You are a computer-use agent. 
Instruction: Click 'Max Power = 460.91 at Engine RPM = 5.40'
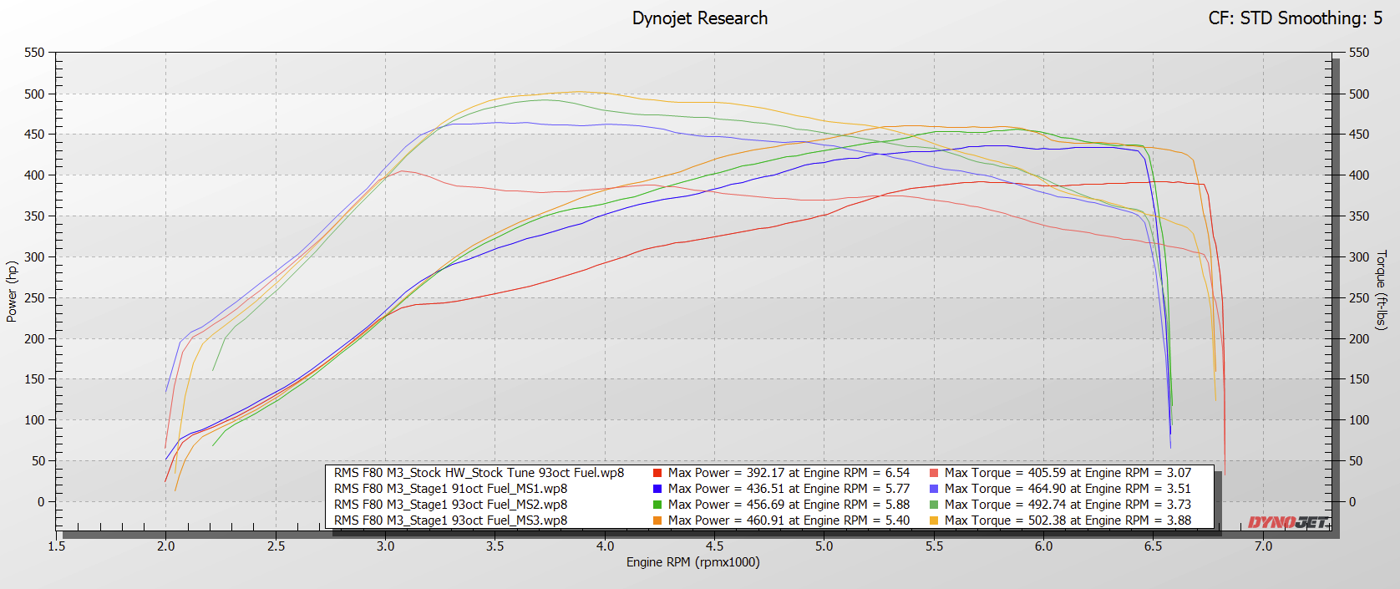pos(789,520)
